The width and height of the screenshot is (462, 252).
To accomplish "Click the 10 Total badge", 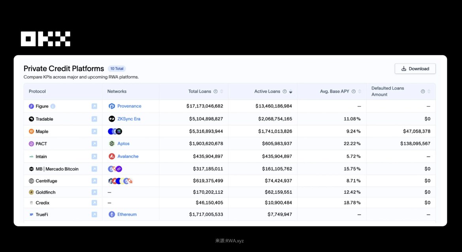I will pyautogui.click(x=117, y=69).
